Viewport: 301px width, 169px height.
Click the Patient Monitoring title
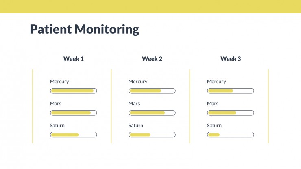tap(85, 29)
